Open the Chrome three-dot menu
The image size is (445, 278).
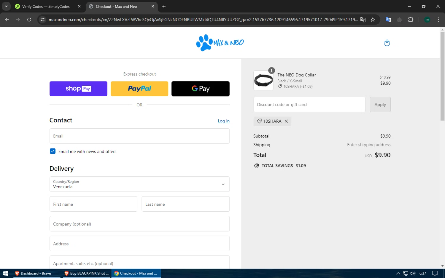coord(438,20)
